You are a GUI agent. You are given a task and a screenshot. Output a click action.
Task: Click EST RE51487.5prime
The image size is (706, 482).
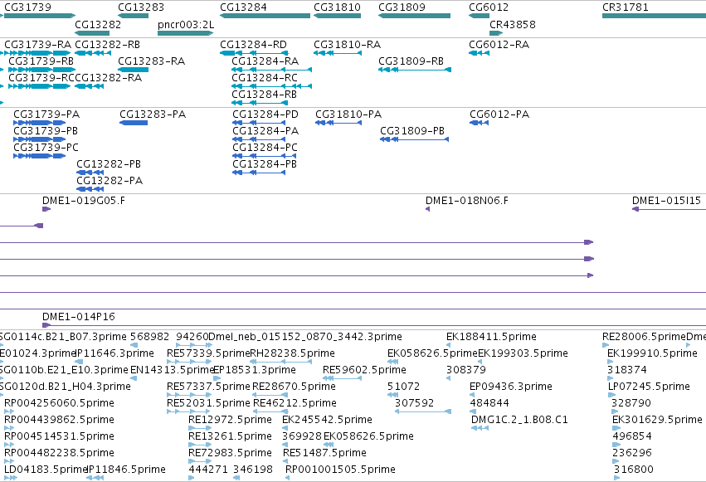point(285,461)
